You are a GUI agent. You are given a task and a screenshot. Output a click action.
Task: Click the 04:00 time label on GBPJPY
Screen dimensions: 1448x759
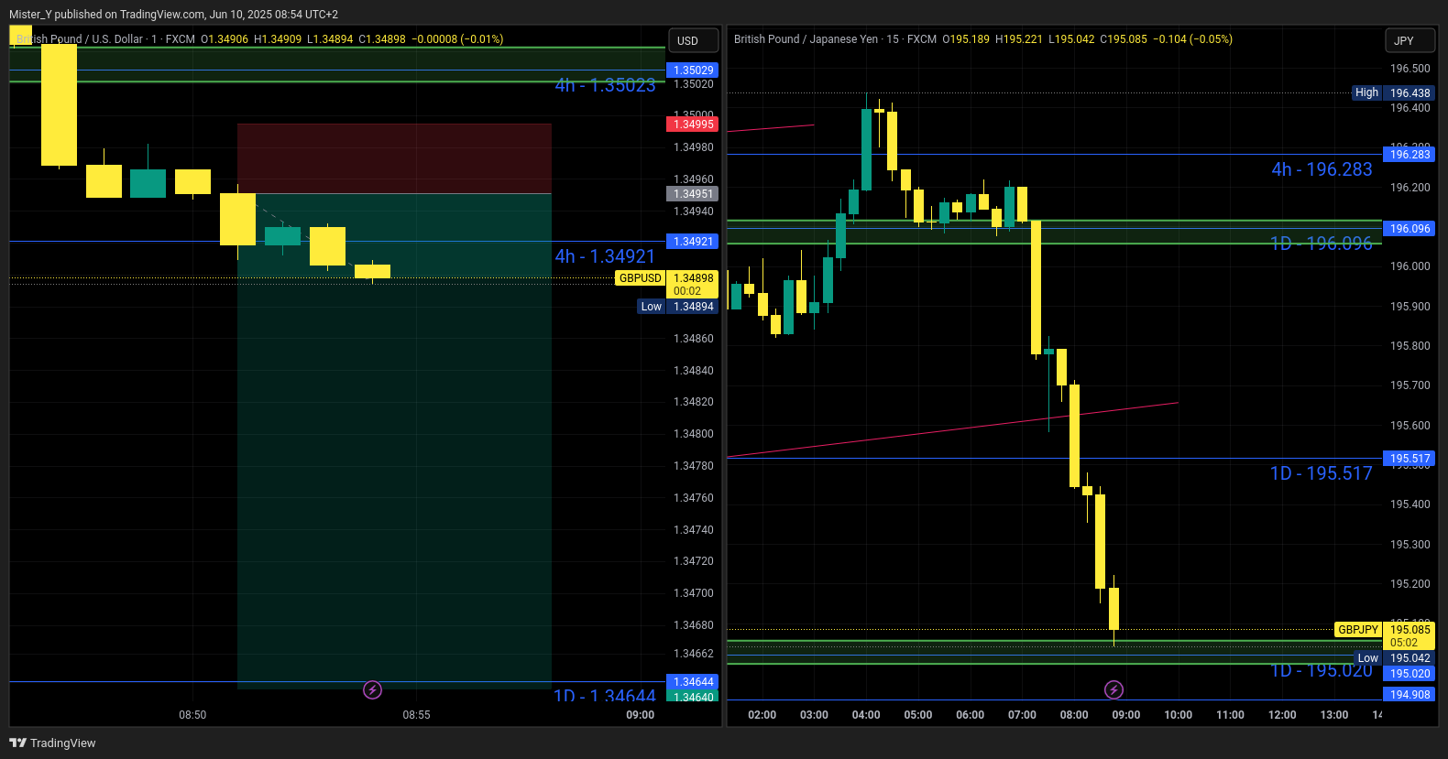(x=866, y=715)
